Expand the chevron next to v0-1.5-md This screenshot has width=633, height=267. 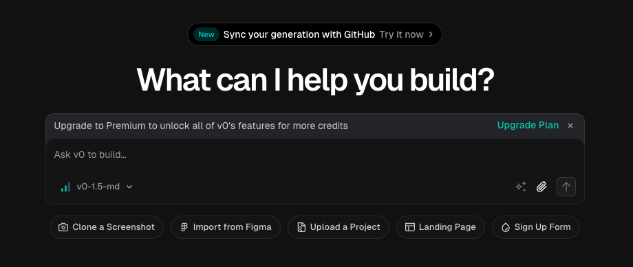pos(129,187)
